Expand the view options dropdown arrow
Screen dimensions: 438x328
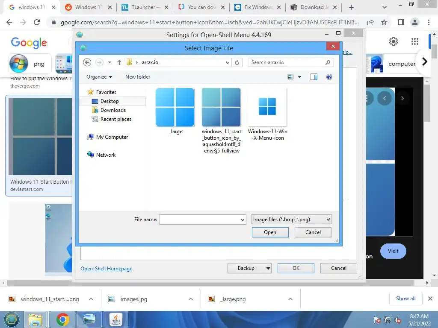click(x=299, y=77)
